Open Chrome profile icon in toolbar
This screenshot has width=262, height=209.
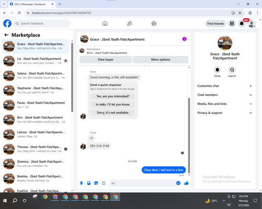[x=250, y=13]
